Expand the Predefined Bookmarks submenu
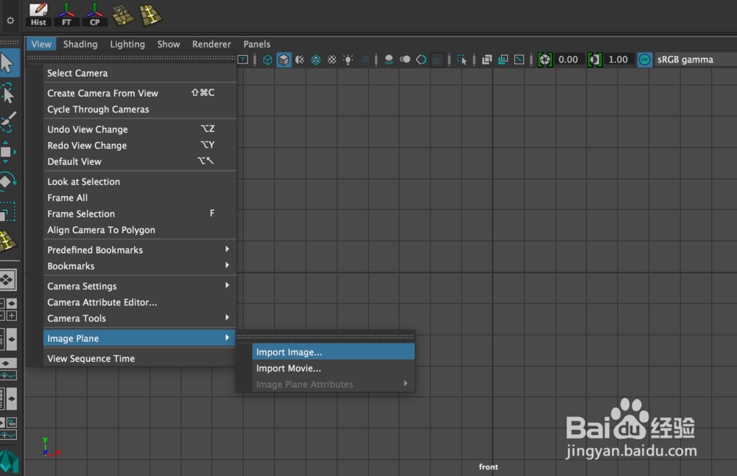This screenshot has height=476, width=737. point(139,250)
